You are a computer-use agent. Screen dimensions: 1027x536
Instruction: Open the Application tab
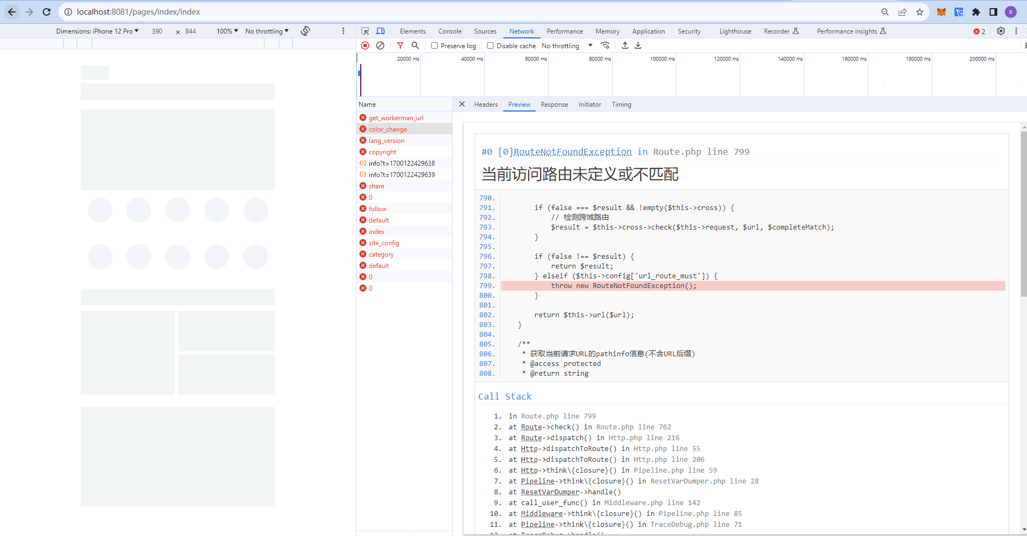click(648, 31)
